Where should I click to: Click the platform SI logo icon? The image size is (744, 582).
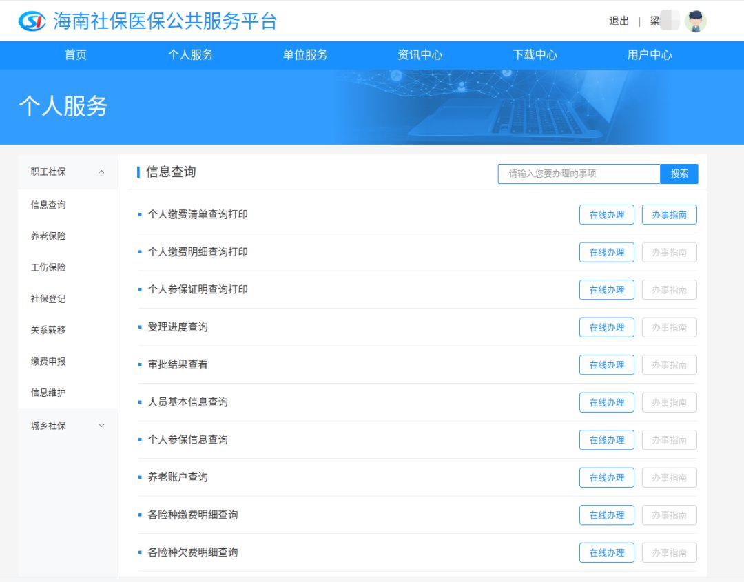(x=32, y=21)
